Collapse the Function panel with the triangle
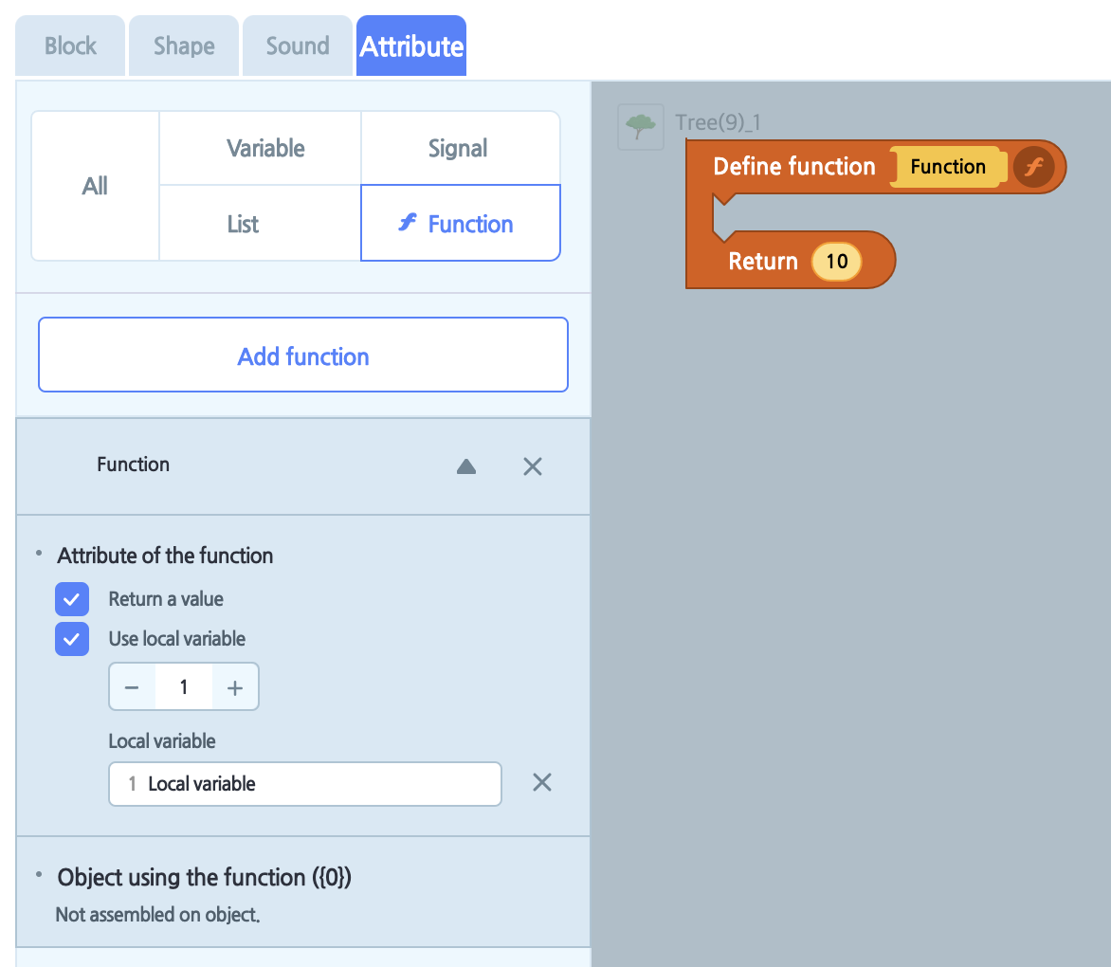The image size is (1111, 967). pos(465,466)
